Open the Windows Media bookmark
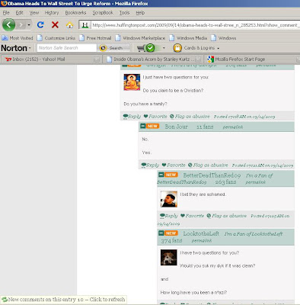Screen dimensions: 300x305 coord(188,38)
